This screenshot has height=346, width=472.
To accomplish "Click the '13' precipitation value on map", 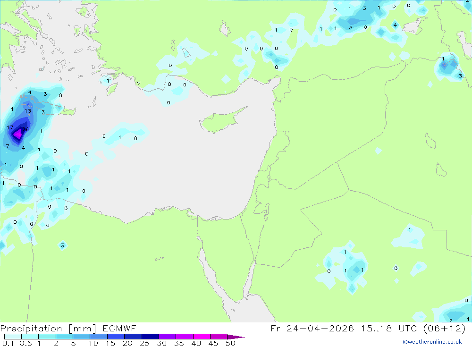I will pyautogui.click(x=28, y=111).
